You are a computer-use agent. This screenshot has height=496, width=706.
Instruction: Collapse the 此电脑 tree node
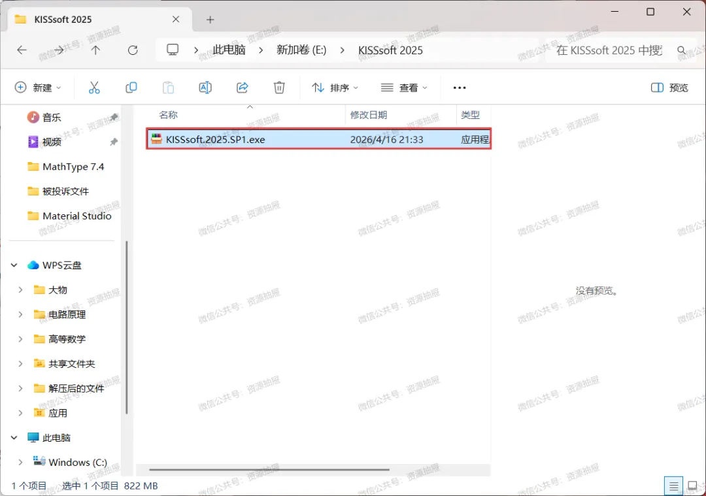coord(14,437)
